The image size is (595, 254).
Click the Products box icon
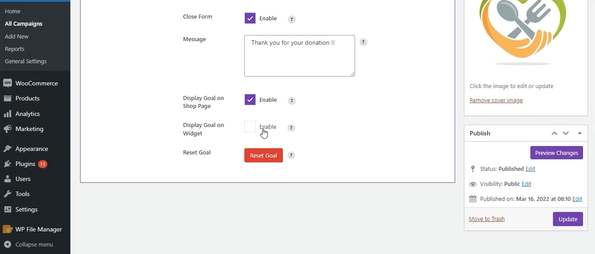[7, 98]
